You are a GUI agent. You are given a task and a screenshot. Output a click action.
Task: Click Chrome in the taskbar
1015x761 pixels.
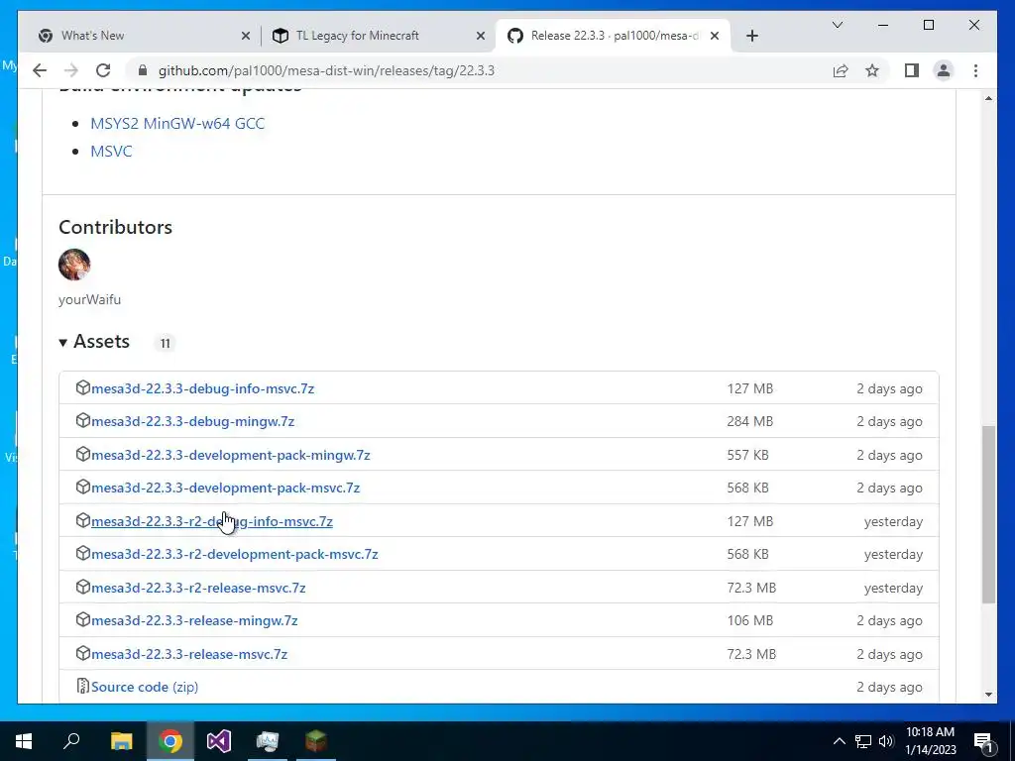[170, 741]
